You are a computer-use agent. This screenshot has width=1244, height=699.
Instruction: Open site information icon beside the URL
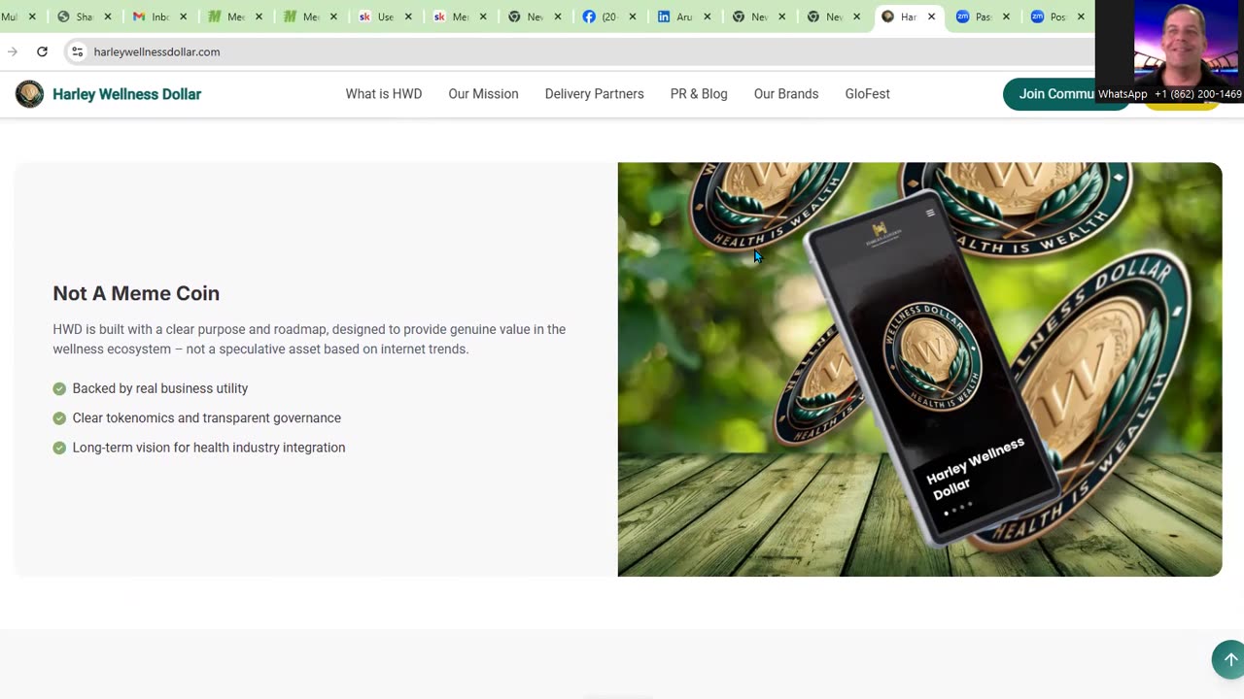pyautogui.click(x=78, y=51)
